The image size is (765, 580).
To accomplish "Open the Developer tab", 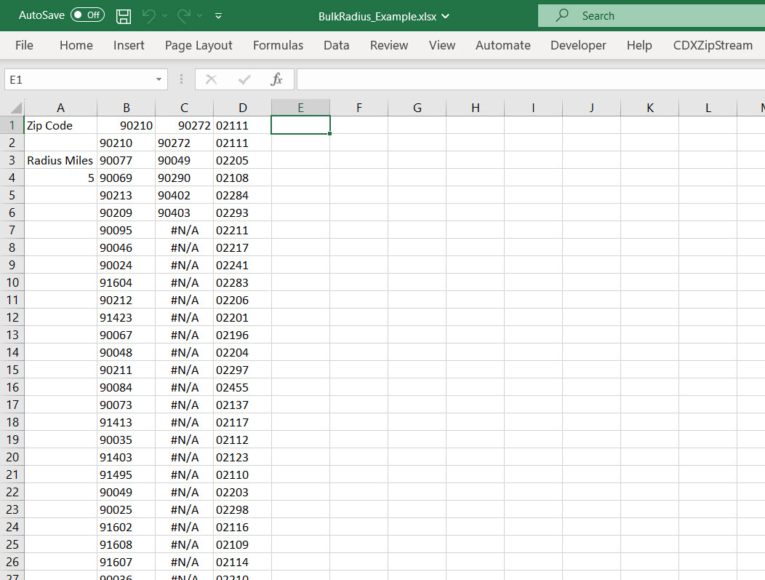I will [x=578, y=45].
